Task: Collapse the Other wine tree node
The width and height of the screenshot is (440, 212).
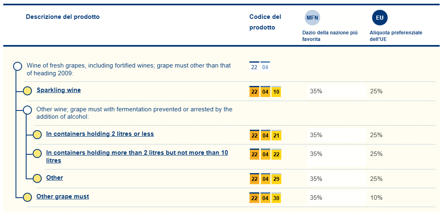Action: (27, 110)
